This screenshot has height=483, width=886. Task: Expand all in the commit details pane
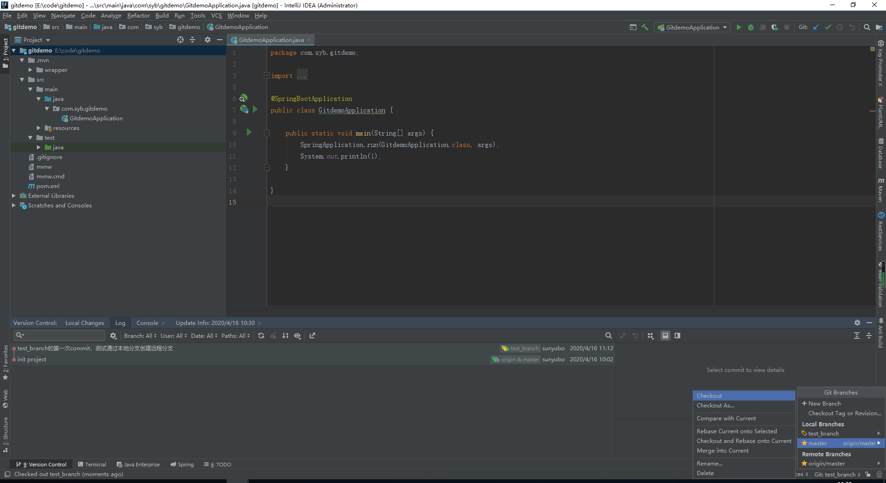point(857,336)
